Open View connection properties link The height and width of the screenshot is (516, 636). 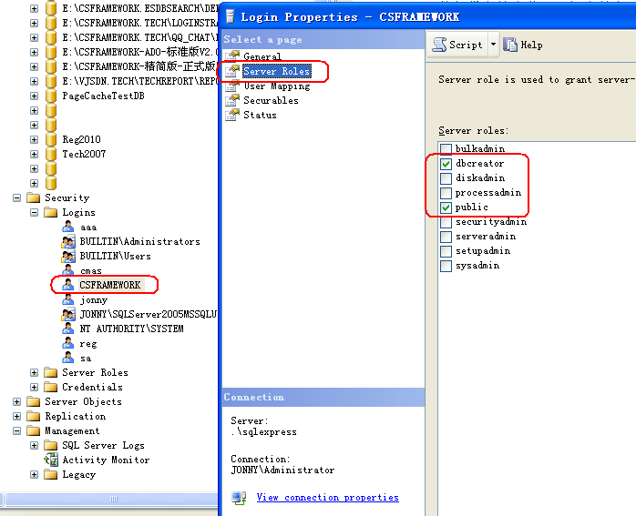(327, 497)
